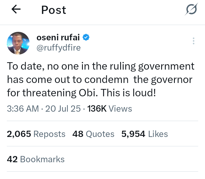Click the words 'To date' in post
Screen dimensions: 205x179
point(24,66)
